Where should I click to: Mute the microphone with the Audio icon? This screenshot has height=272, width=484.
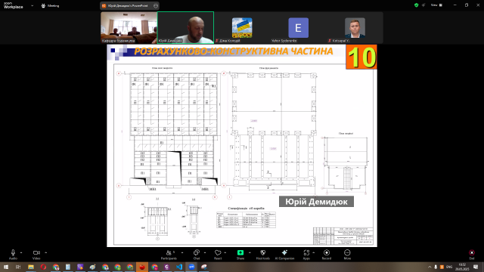(x=13, y=253)
